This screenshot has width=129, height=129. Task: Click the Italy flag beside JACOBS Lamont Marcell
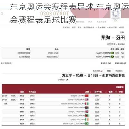click(x=87, y=104)
